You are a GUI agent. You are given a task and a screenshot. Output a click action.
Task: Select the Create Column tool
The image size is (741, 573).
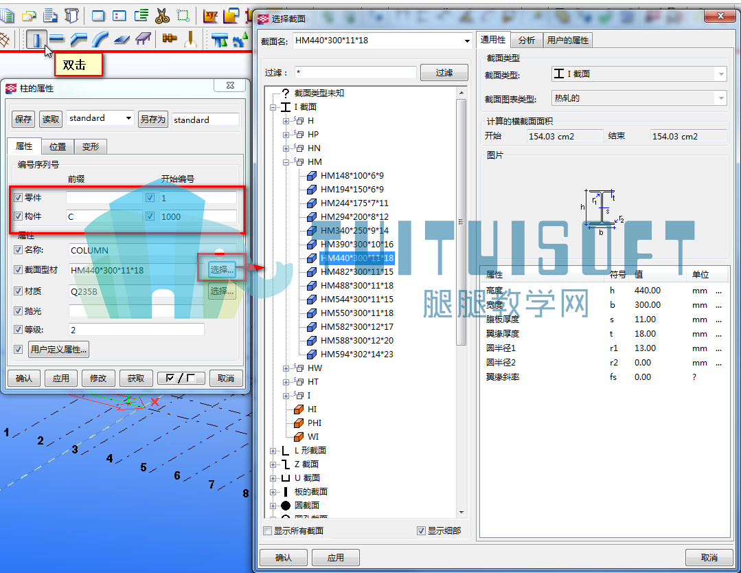click(36, 39)
